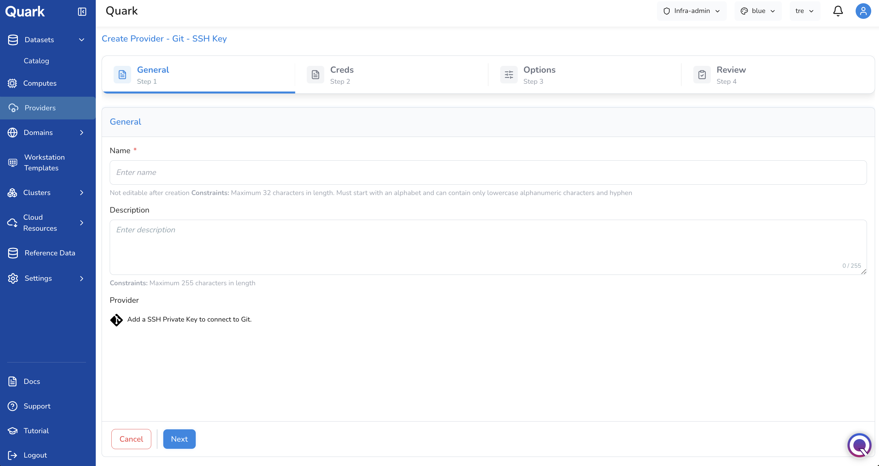Click the Workstation Templates keyboard icon
879x466 pixels.
pos(13,162)
